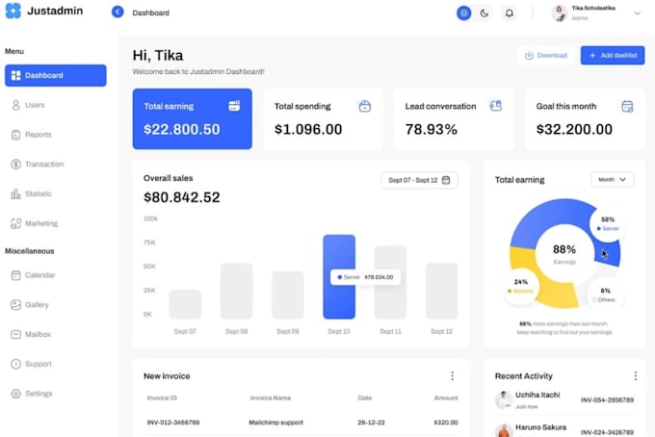
Task: Click the Dashboard sidebar grid icon
Action: [15, 75]
